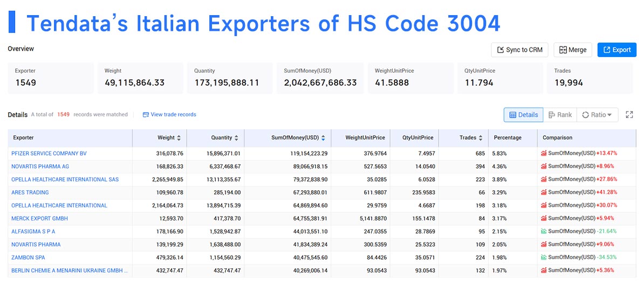642x285 pixels.
Task: Open the Merge function
Action: [572, 50]
